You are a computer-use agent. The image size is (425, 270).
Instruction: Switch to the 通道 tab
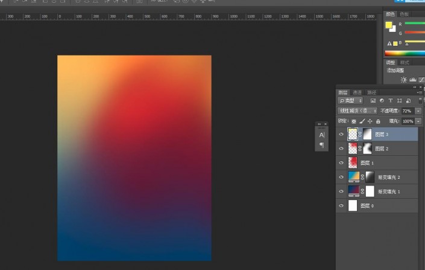[x=357, y=92]
